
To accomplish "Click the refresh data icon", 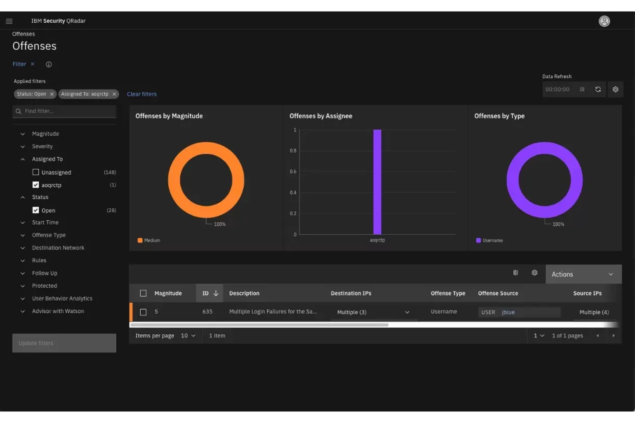I will pyautogui.click(x=598, y=89).
